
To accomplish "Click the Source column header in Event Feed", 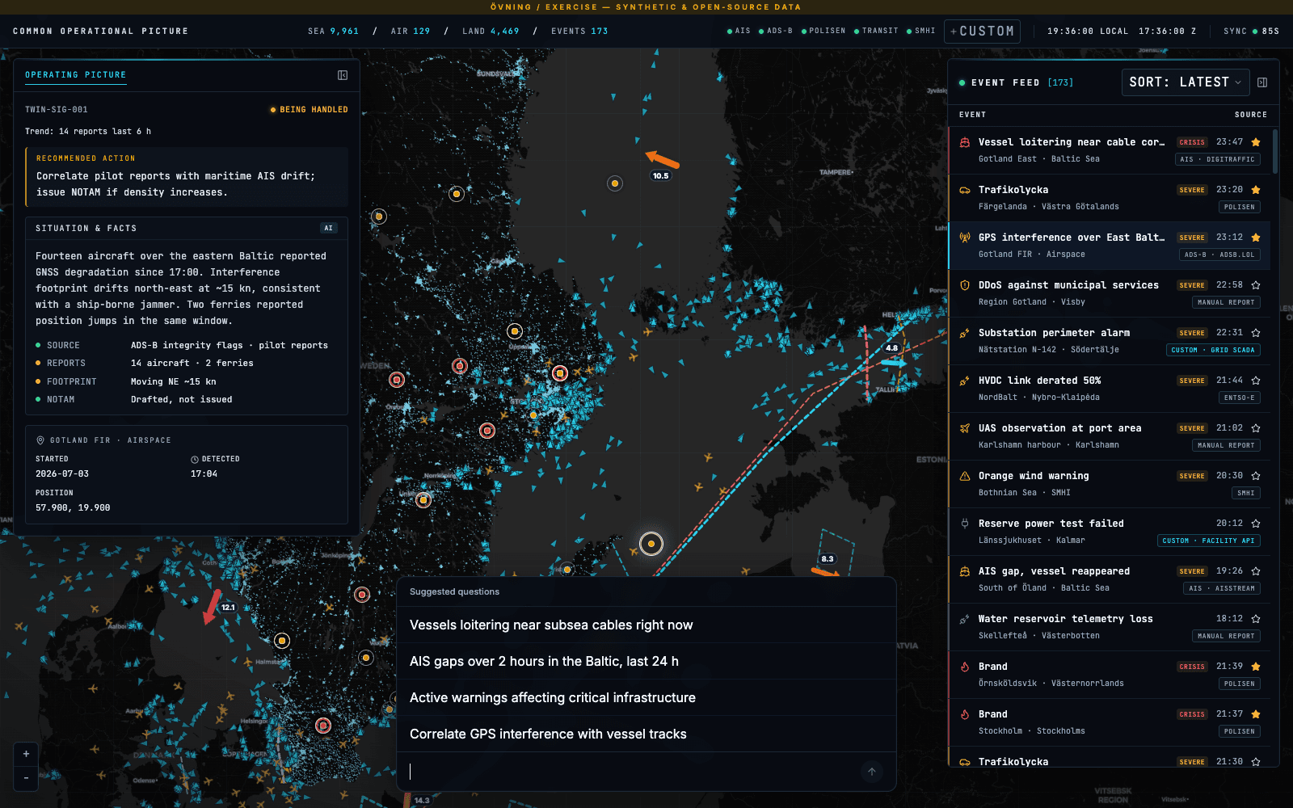I will (1250, 115).
